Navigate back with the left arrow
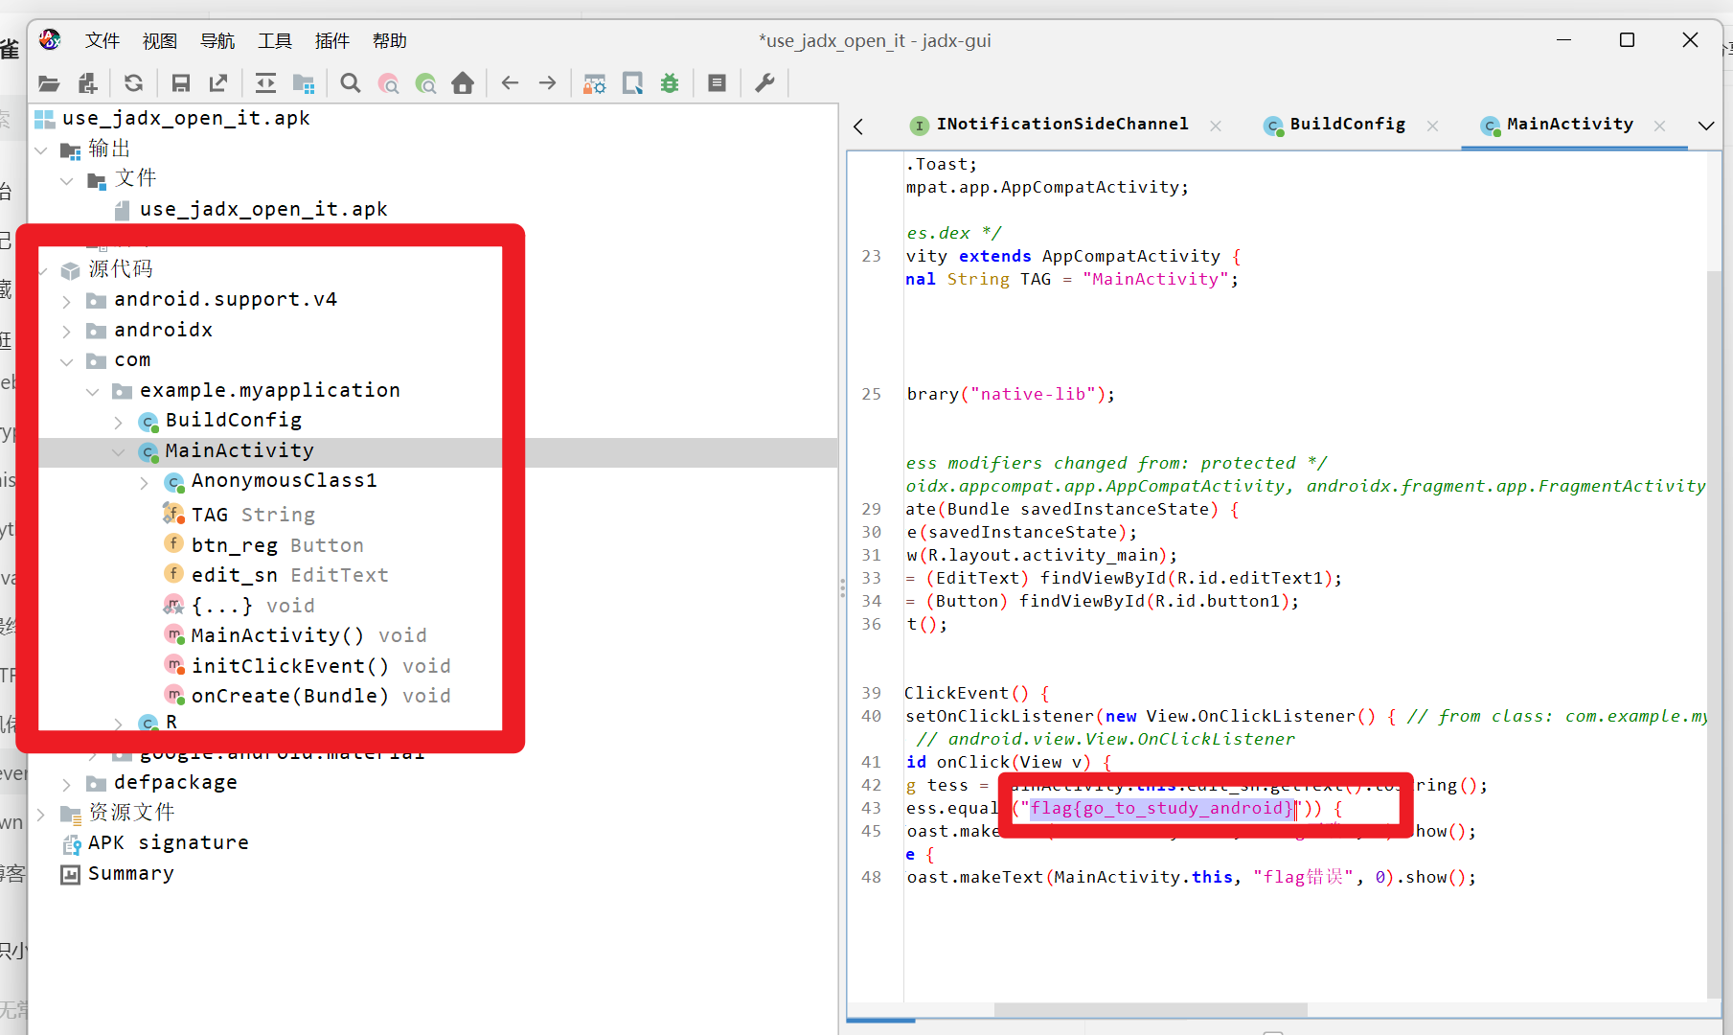Image resolution: width=1733 pixels, height=1035 pixels. 510,83
